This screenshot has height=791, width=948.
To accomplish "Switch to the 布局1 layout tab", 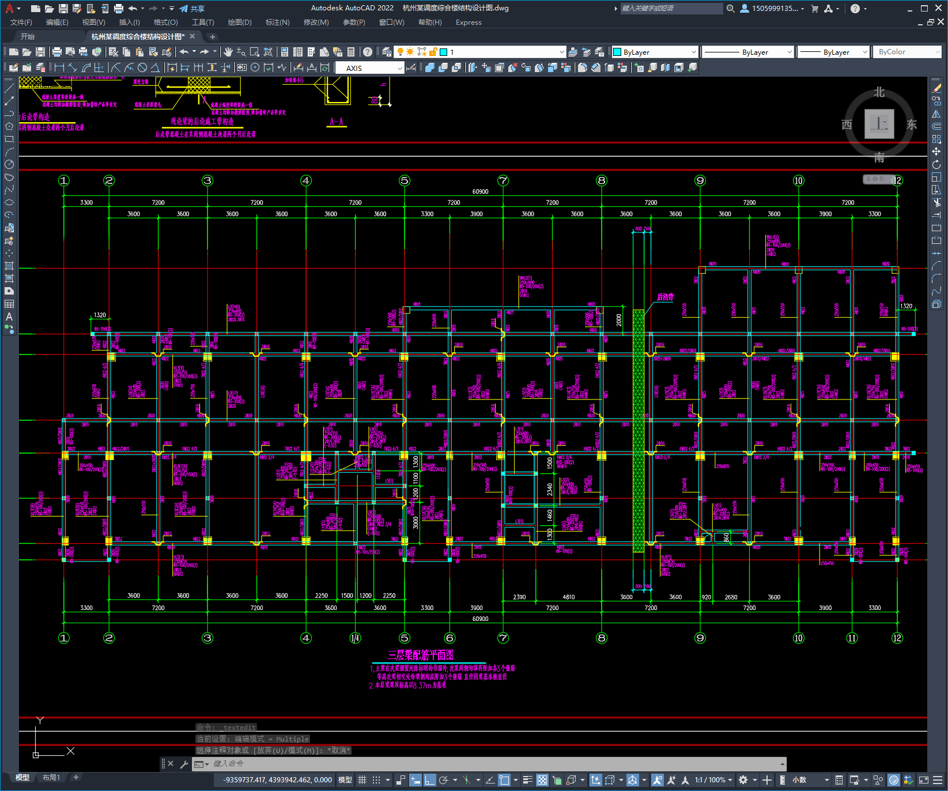I will pyautogui.click(x=51, y=778).
